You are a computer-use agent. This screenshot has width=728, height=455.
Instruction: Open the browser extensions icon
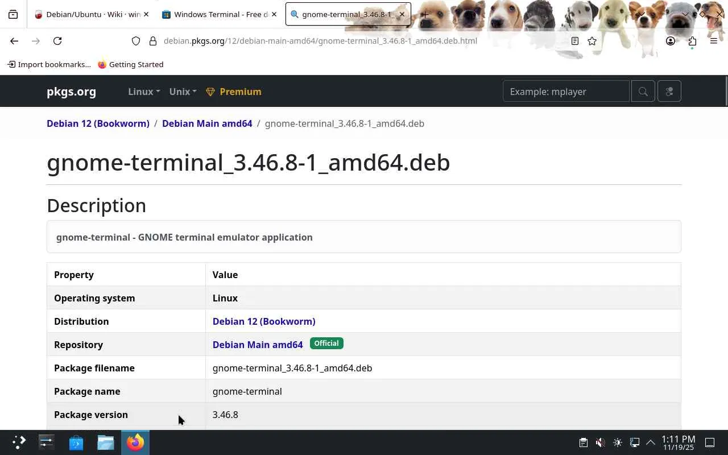click(692, 41)
